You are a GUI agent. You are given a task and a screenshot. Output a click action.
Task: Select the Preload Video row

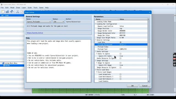[x=121, y=47]
